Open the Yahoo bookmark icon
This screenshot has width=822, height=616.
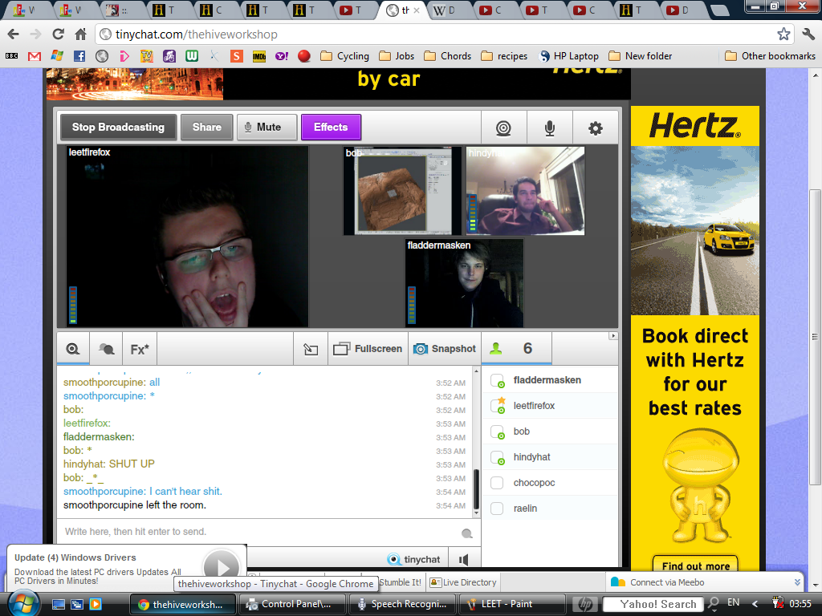282,56
